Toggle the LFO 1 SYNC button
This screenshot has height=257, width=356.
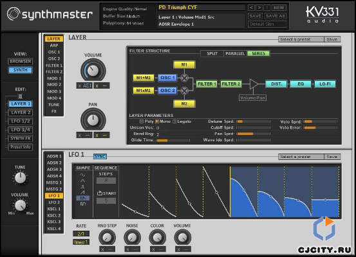(x=100, y=156)
